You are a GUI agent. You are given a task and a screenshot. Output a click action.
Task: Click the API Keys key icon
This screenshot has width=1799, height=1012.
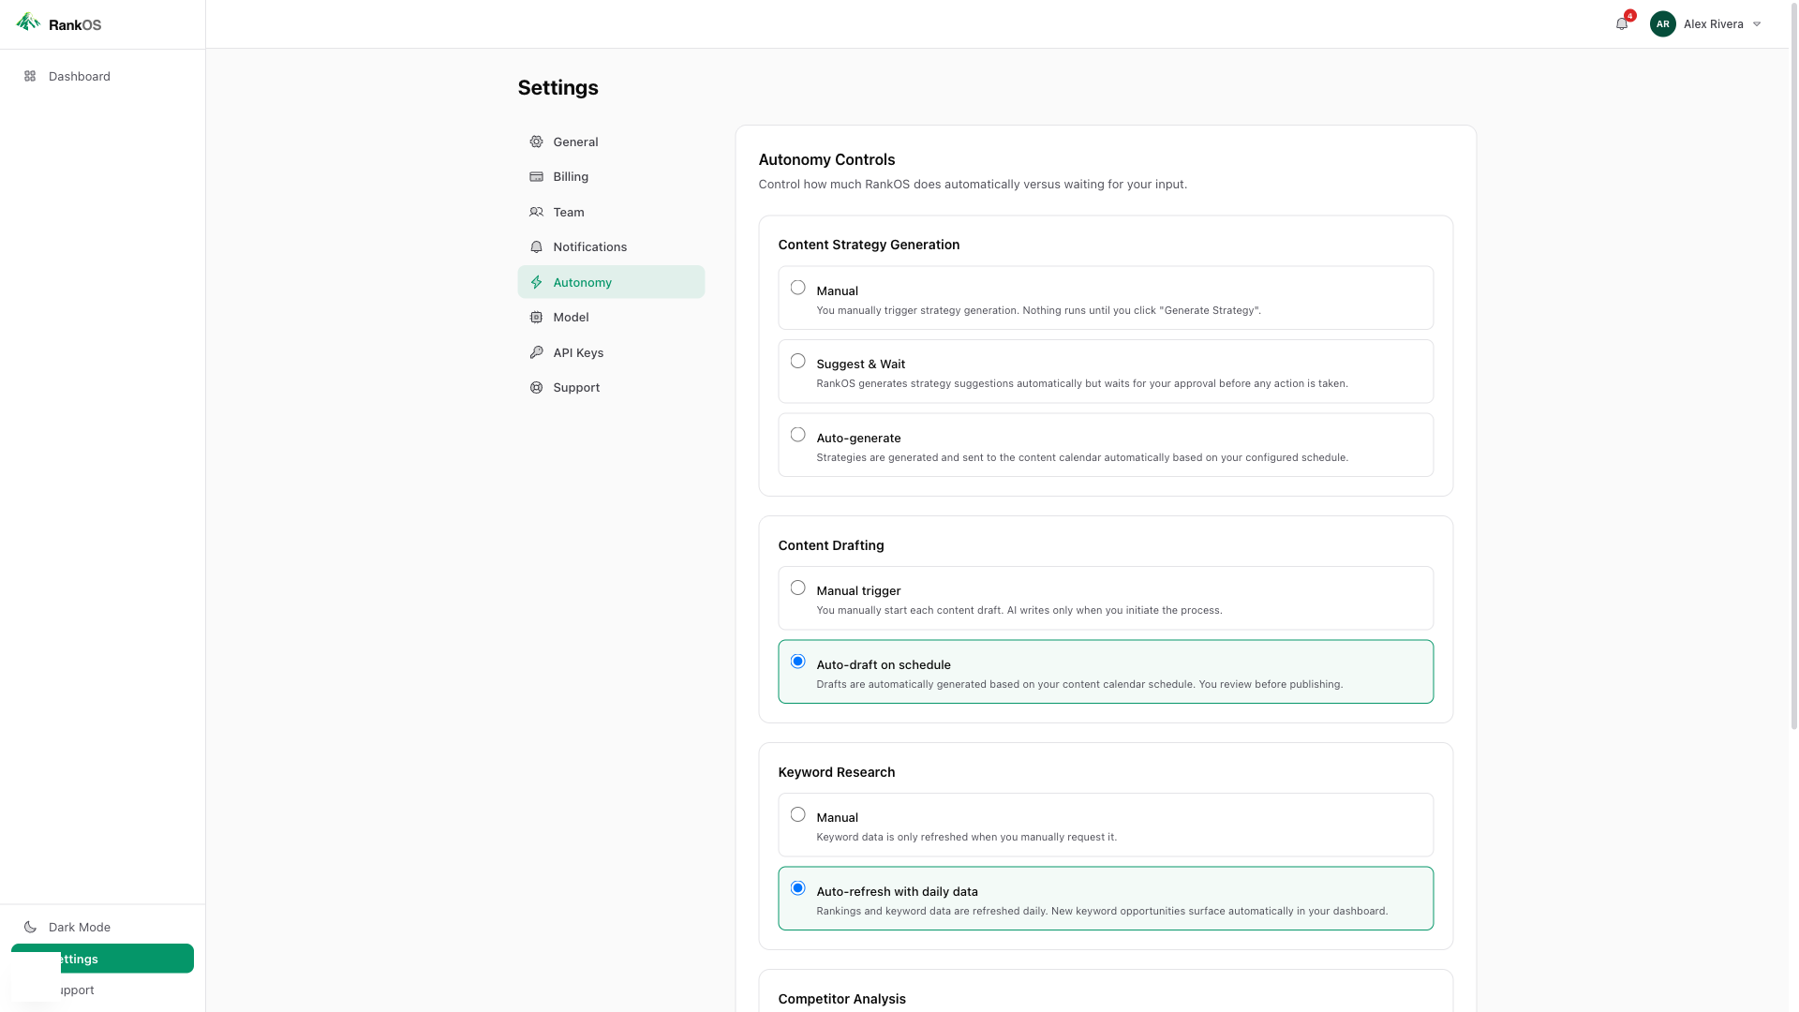pyautogui.click(x=535, y=352)
